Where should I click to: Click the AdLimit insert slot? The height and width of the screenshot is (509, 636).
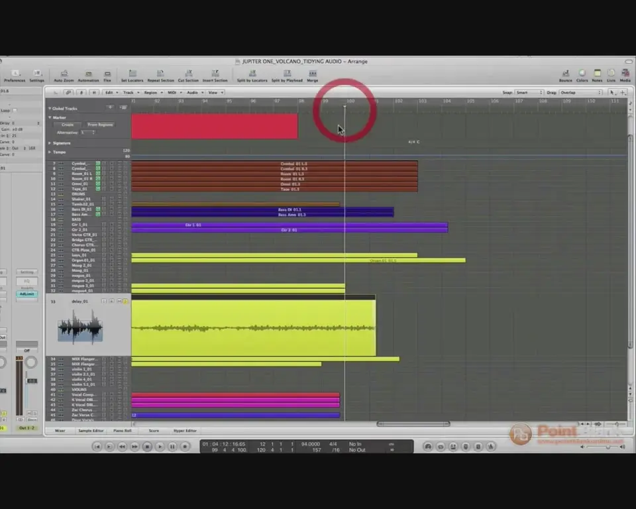26,294
